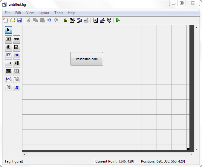The height and width of the screenshot is (167, 202).
Task: Minimize the untitled.fig window
Action: (x=174, y=3)
